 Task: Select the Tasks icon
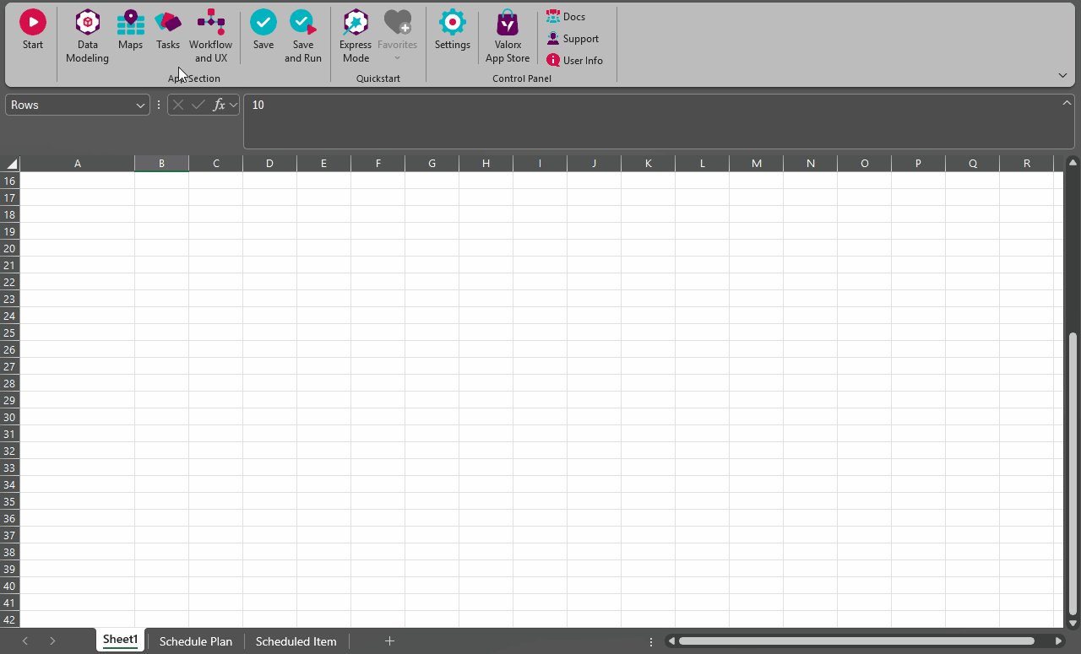[168, 23]
